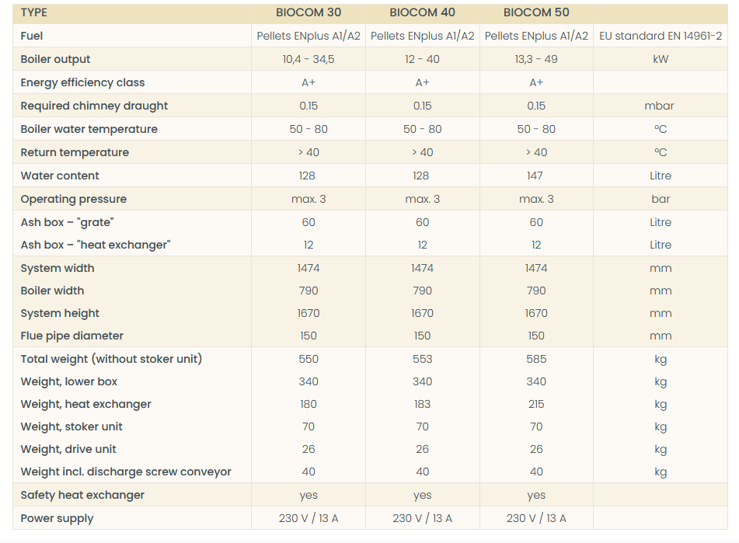739x543 pixels.
Task: Select the Boiler output row label
Action: pyautogui.click(x=55, y=59)
